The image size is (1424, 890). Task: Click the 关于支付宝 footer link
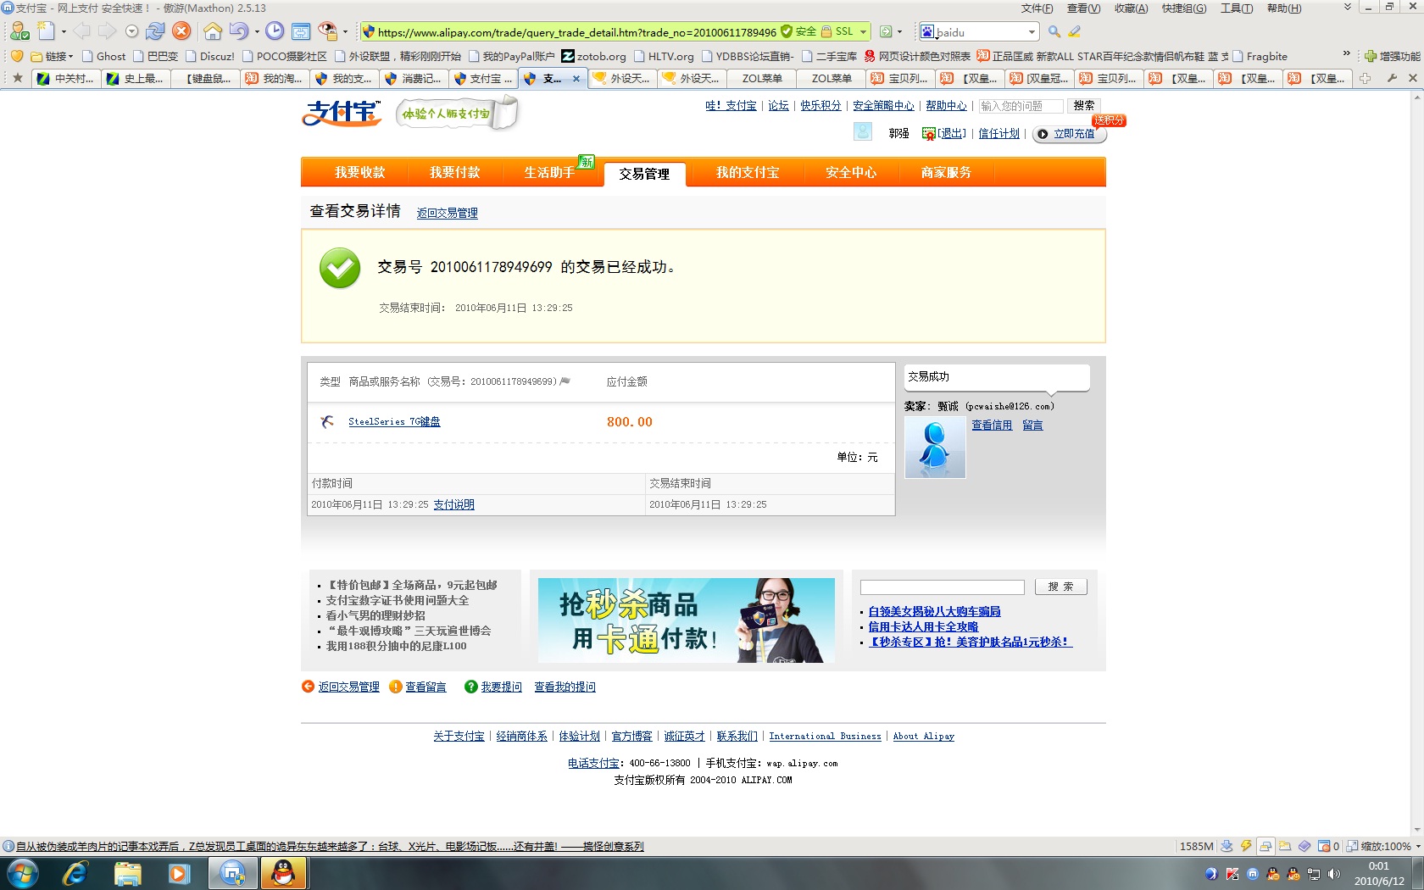click(459, 736)
